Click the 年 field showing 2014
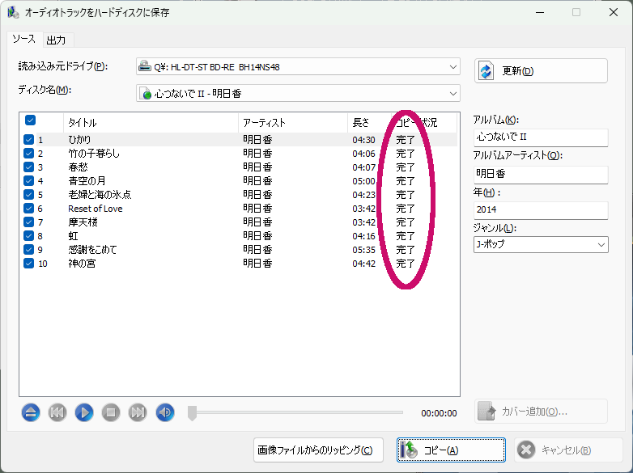The width and height of the screenshot is (633, 473). [541, 210]
